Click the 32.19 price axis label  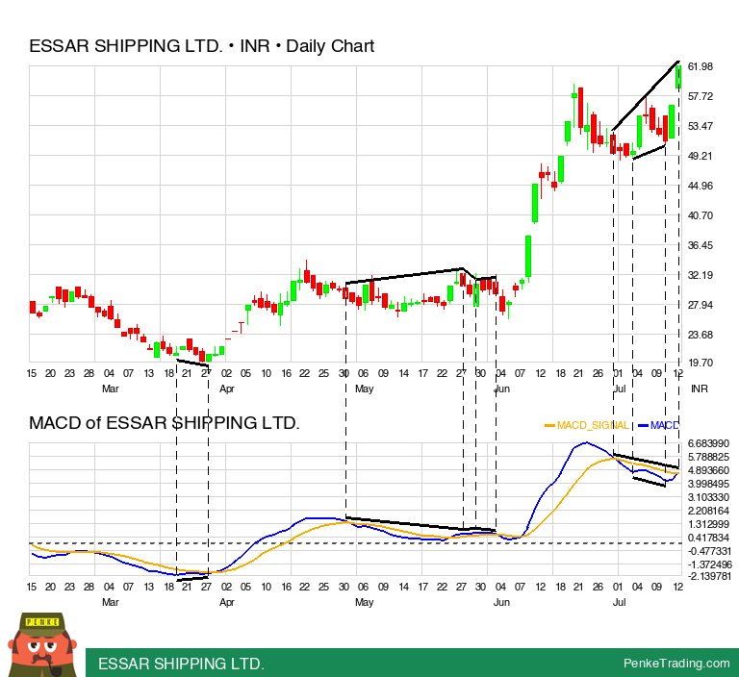(x=701, y=275)
